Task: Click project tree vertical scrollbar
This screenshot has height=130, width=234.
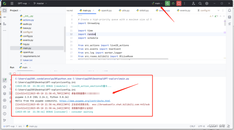Action: click(65, 39)
